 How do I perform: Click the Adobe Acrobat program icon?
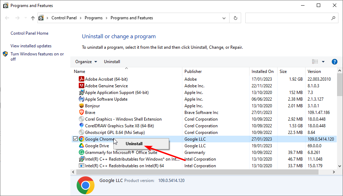click(x=81, y=79)
